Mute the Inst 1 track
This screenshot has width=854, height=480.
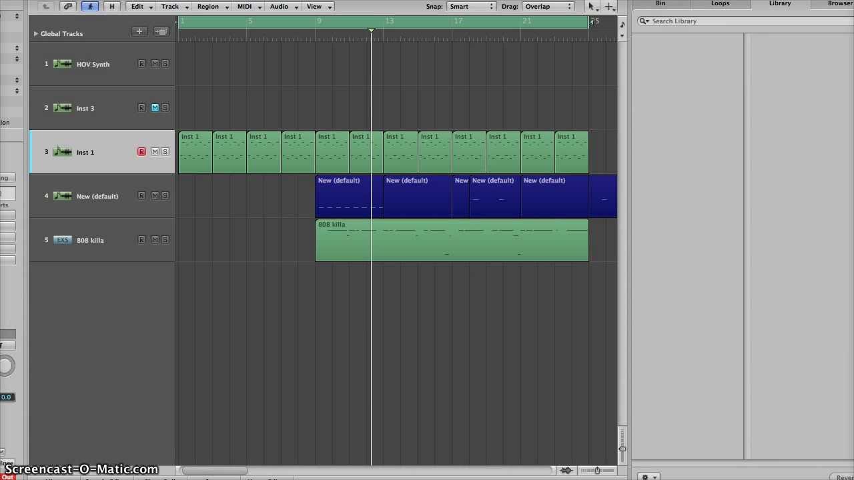pos(155,152)
